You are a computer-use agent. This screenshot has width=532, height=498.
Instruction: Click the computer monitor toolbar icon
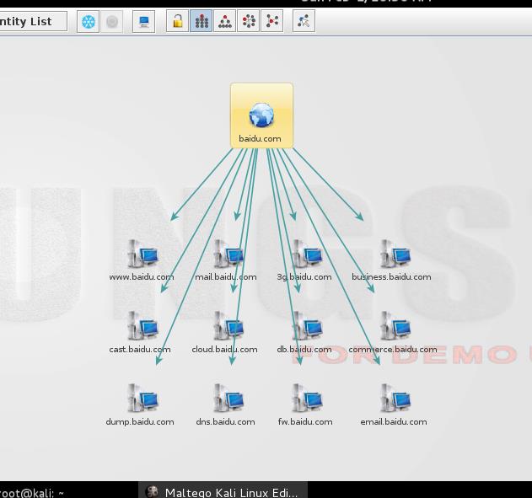pos(144,22)
